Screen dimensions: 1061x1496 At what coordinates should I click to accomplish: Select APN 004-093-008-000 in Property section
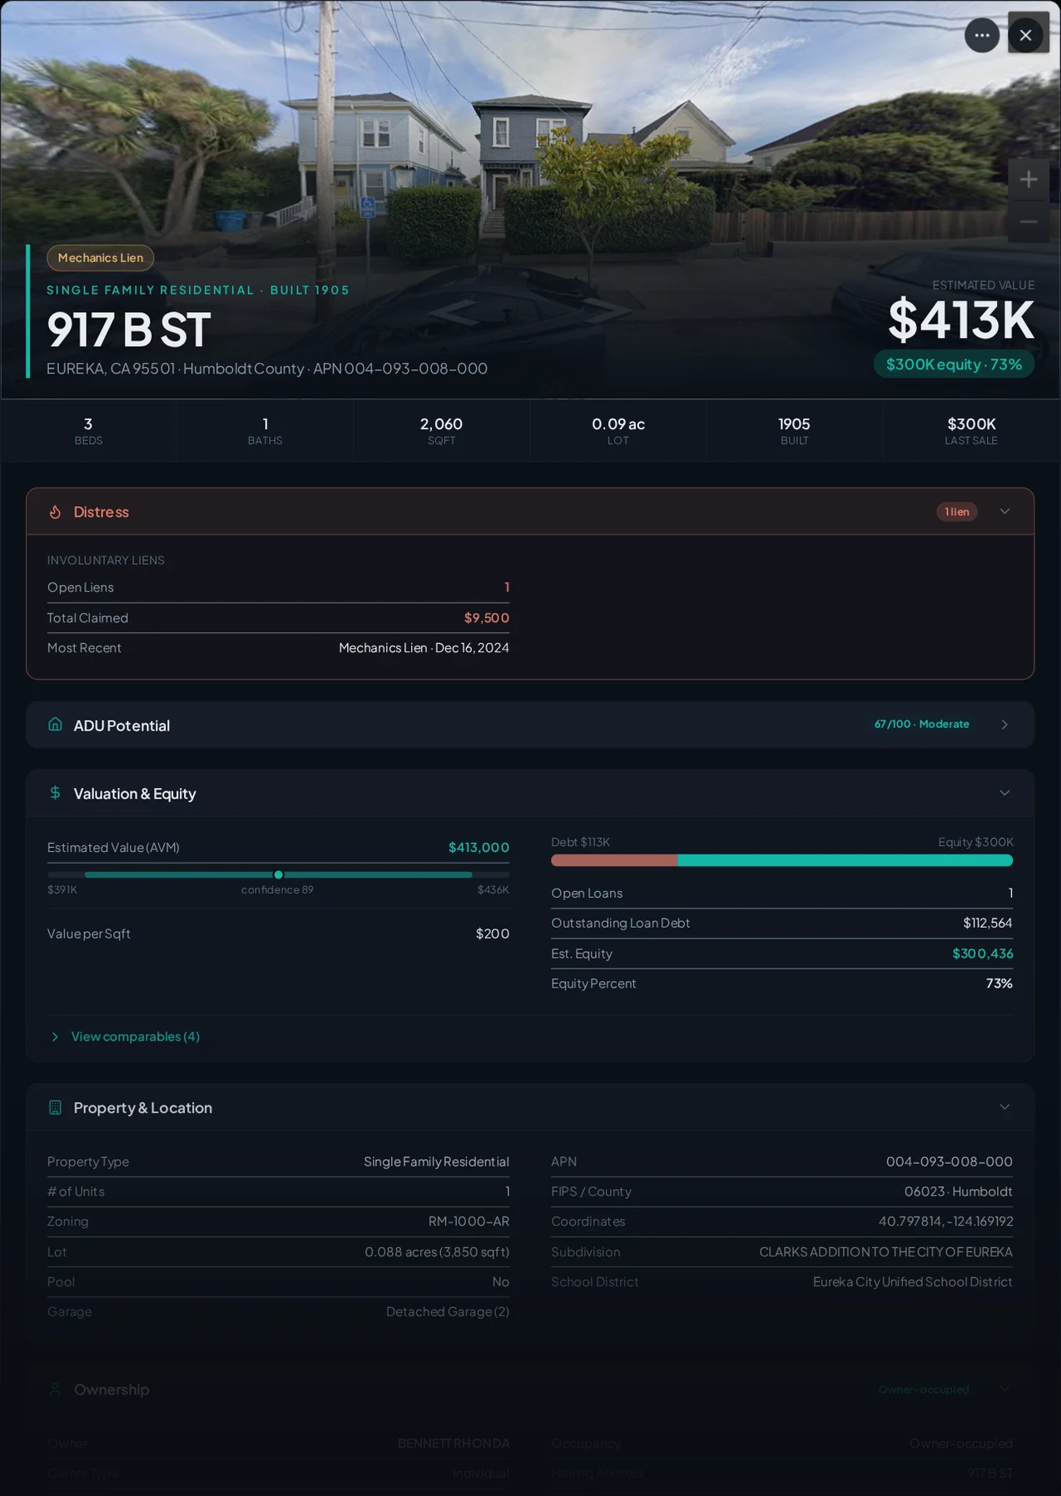[x=949, y=1162]
